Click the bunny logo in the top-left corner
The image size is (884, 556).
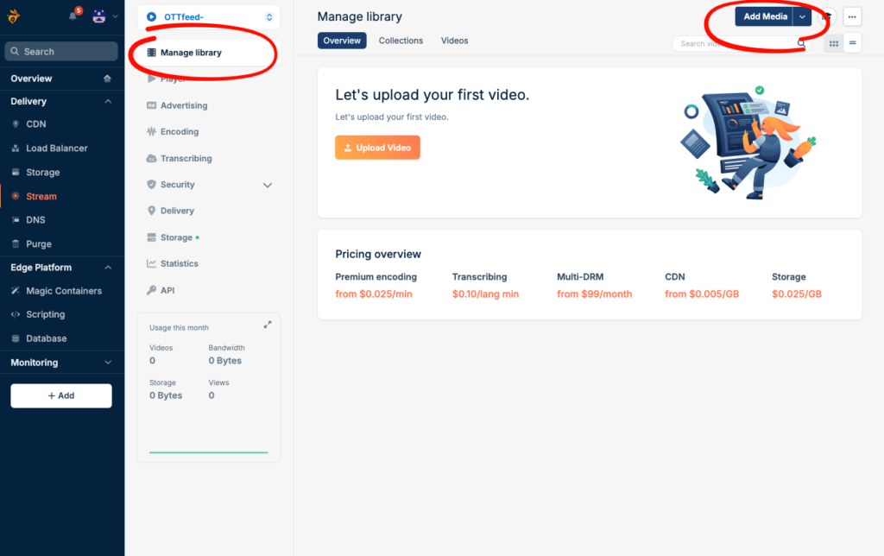point(14,16)
